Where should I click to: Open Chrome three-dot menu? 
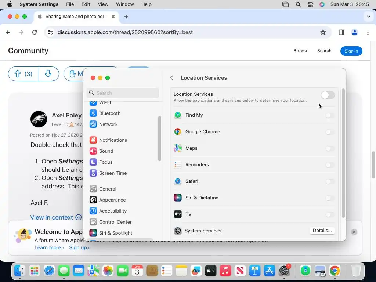click(368, 32)
